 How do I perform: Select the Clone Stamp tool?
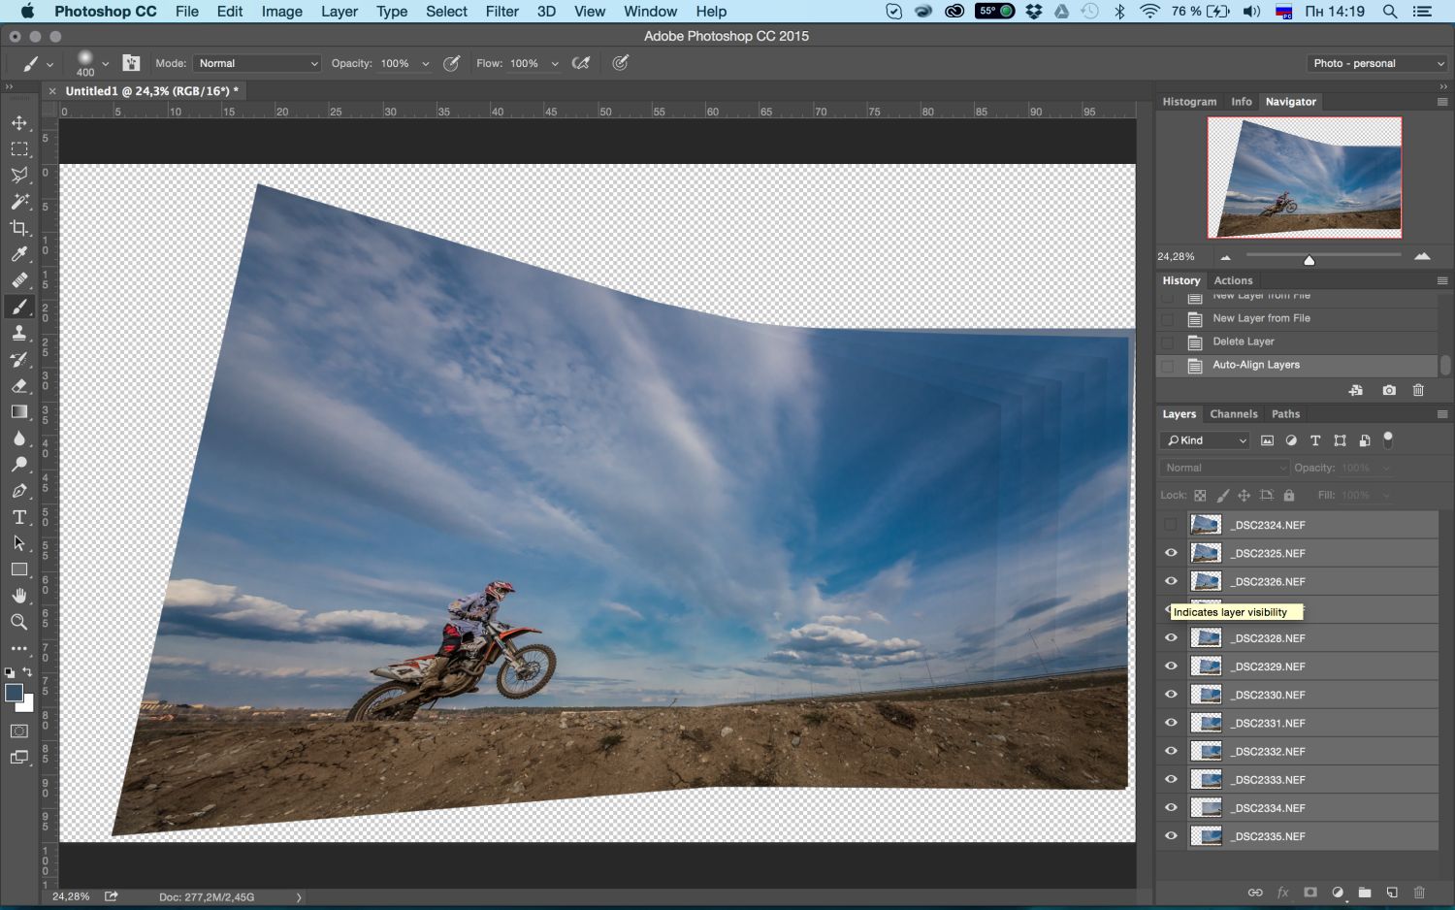19,333
